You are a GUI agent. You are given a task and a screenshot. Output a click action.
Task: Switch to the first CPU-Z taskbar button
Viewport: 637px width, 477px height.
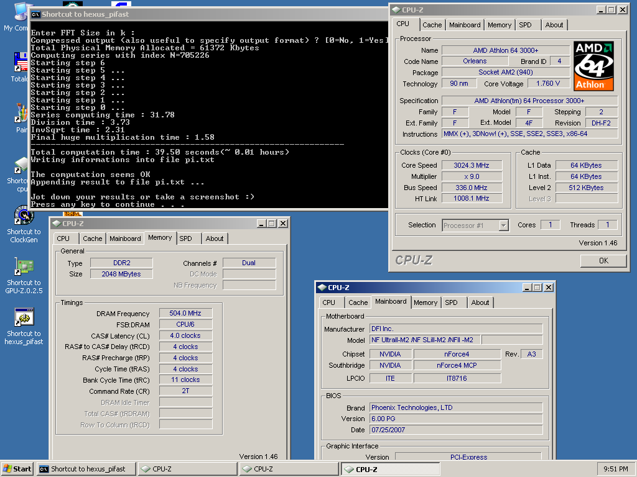[187, 469]
